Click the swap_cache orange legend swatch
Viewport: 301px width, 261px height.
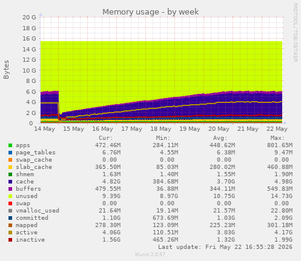[10, 160]
